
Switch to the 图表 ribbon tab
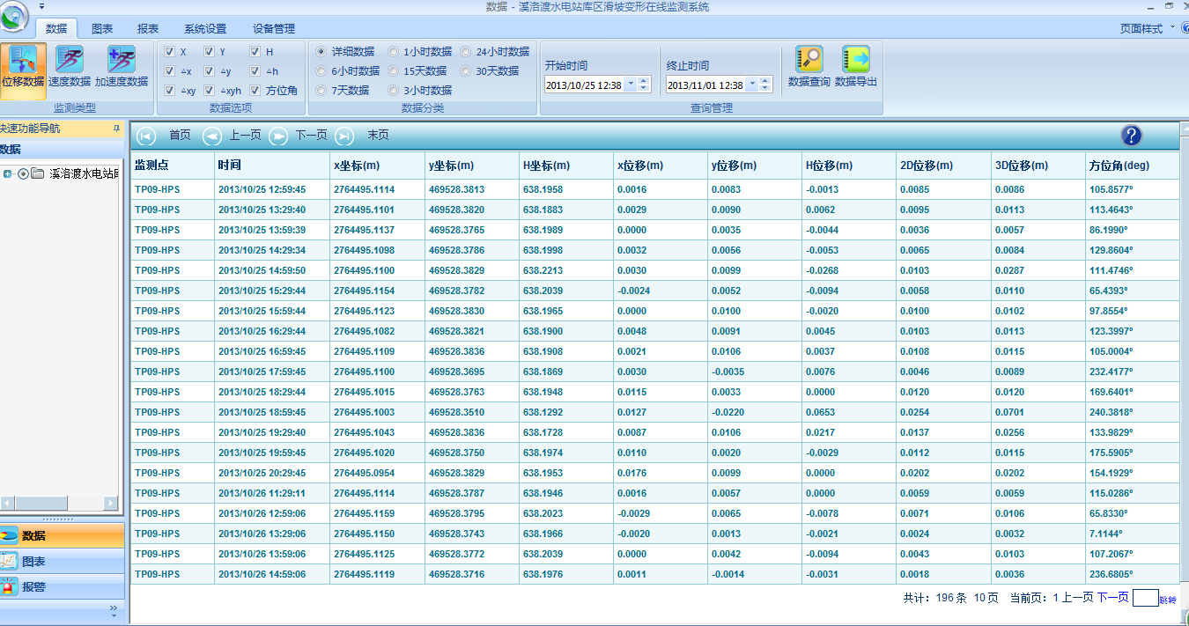point(102,29)
